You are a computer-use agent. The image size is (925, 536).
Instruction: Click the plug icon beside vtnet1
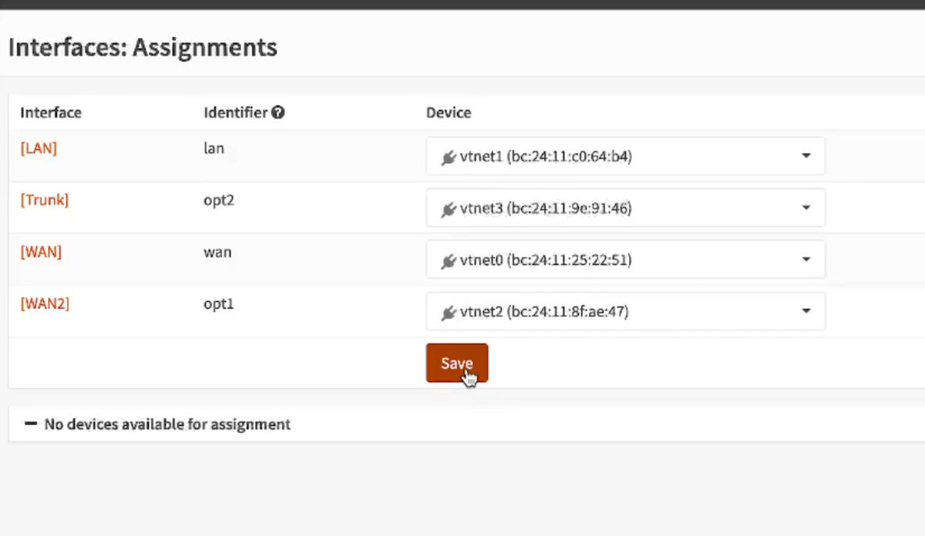[449, 157]
